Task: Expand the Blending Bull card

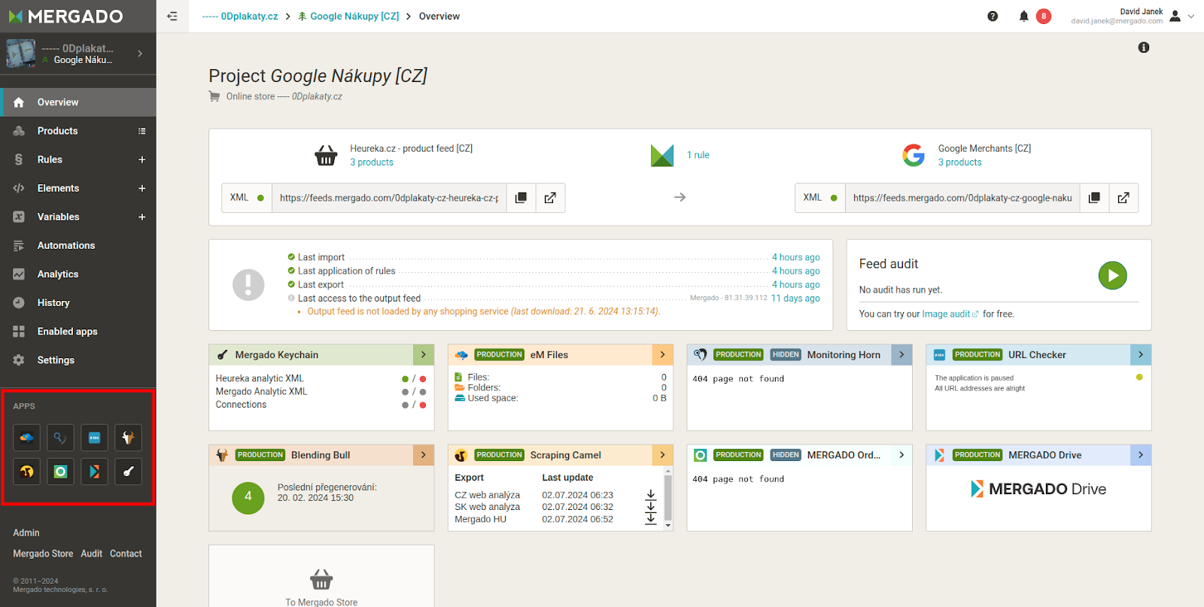Action: (x=424, y=455)
